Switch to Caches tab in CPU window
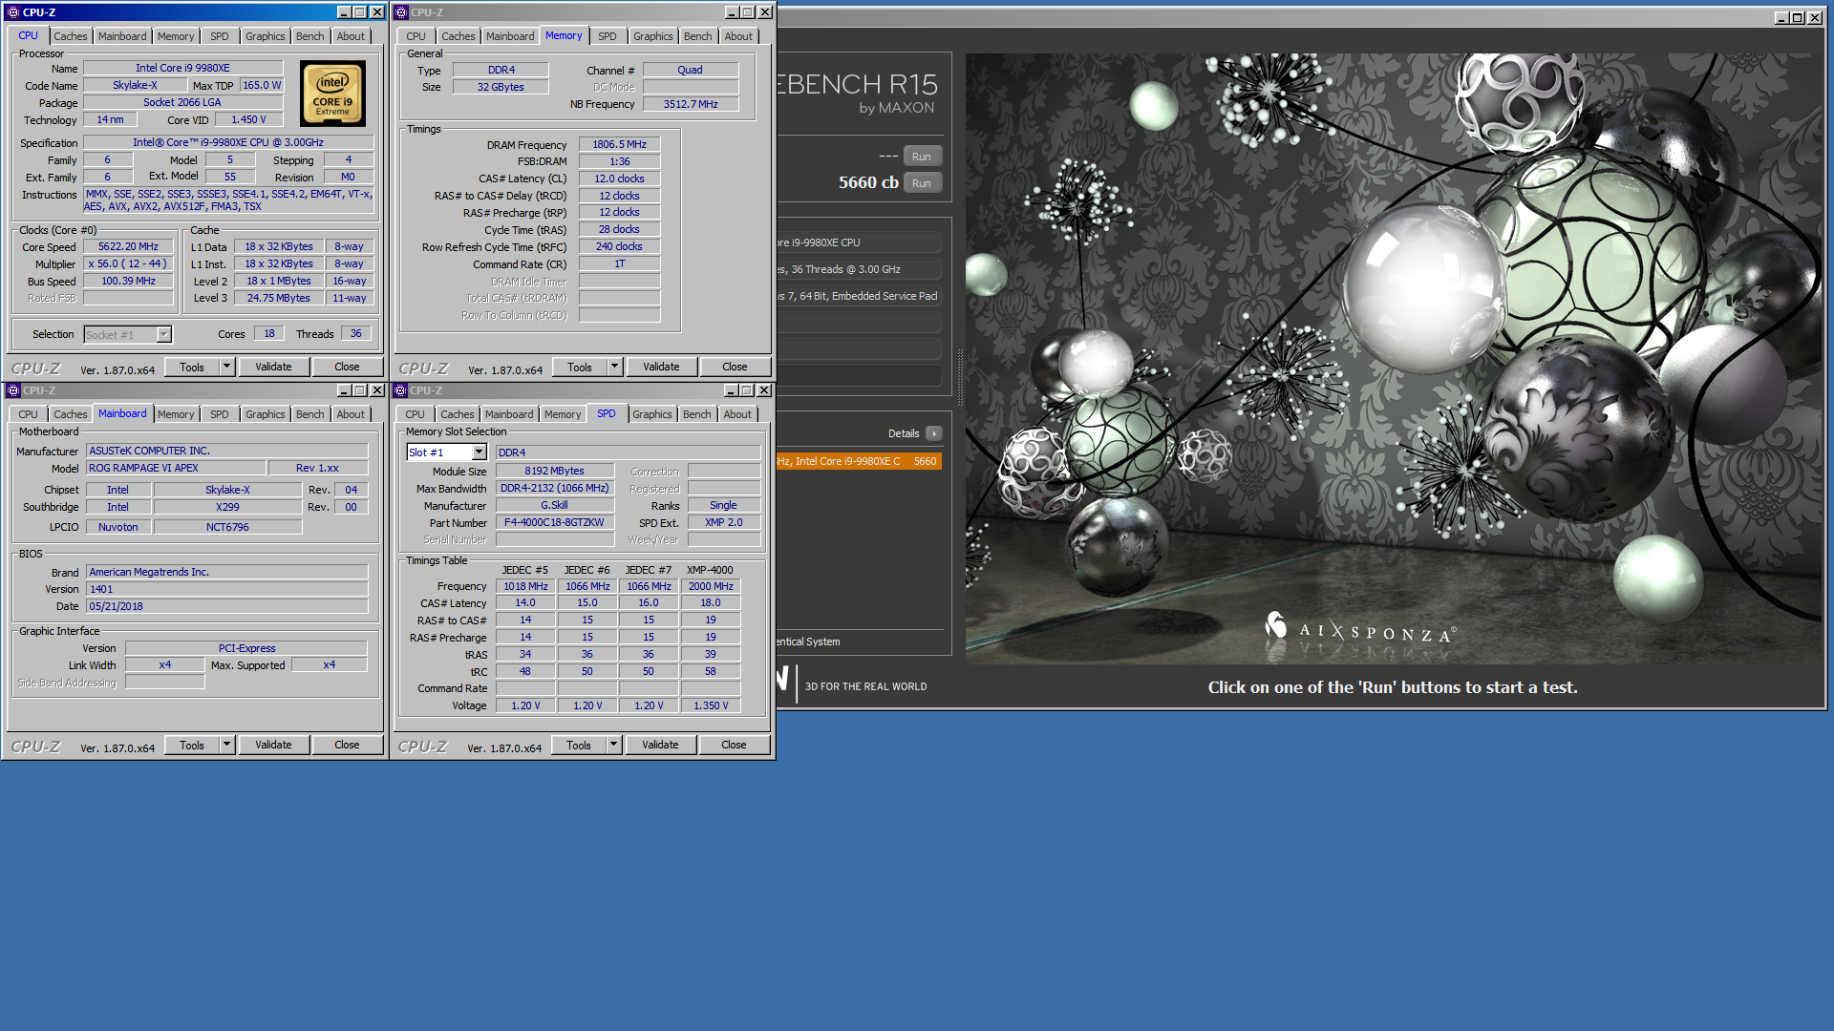Image resolution: width=1834 pixels, height=1031 pixels. click(x=71, y=36)
